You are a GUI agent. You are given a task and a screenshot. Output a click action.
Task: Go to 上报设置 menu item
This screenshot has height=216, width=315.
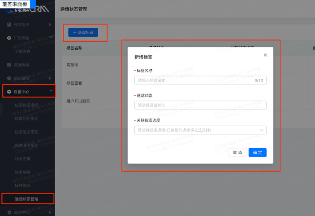coord(22,51)
